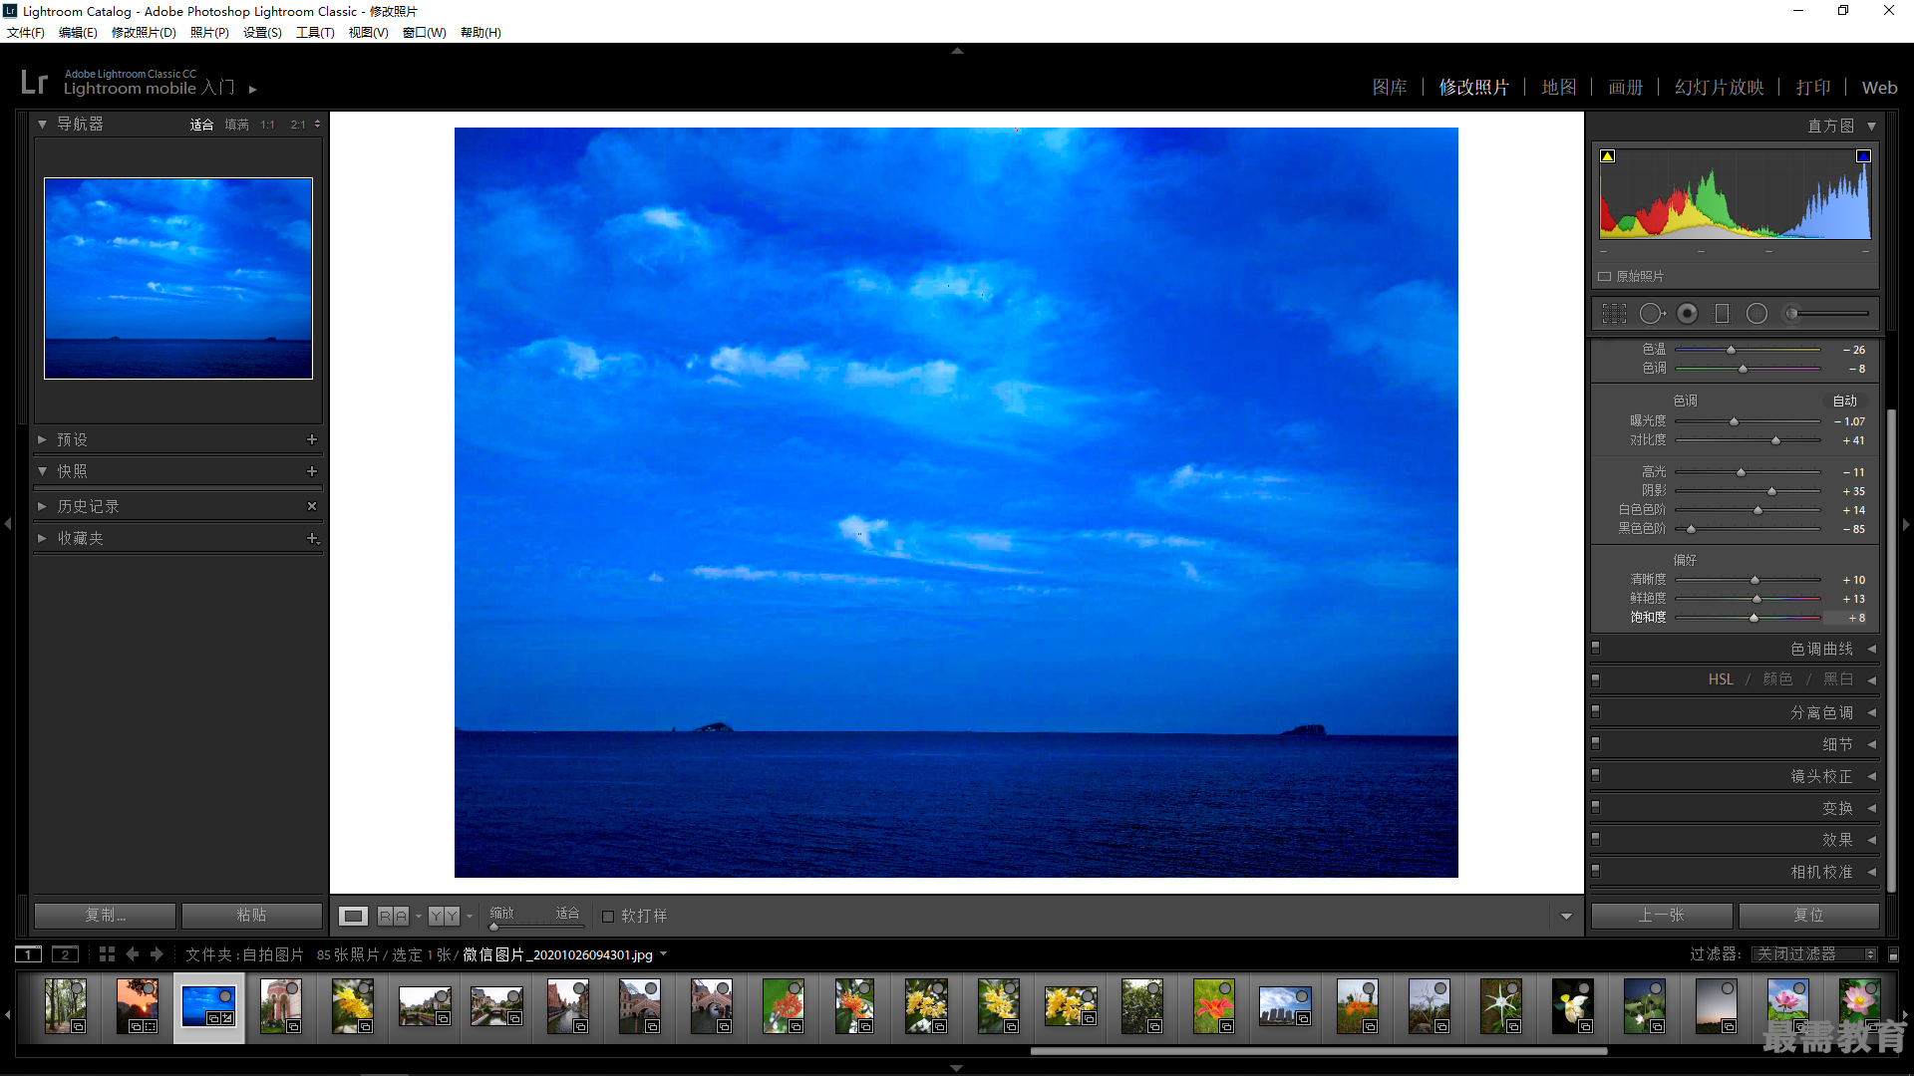Expand the 相机校准 panel arrow
Image resolution: width=1914 pixels, height=1076 pixels.
pos(1871,872)
